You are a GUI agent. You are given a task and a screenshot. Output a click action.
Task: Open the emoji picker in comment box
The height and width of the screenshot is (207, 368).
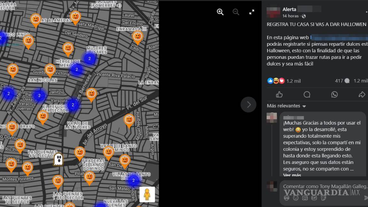296,198
